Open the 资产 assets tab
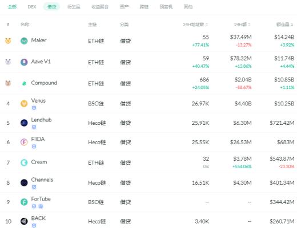297x228 pixels. click(125, 7)
